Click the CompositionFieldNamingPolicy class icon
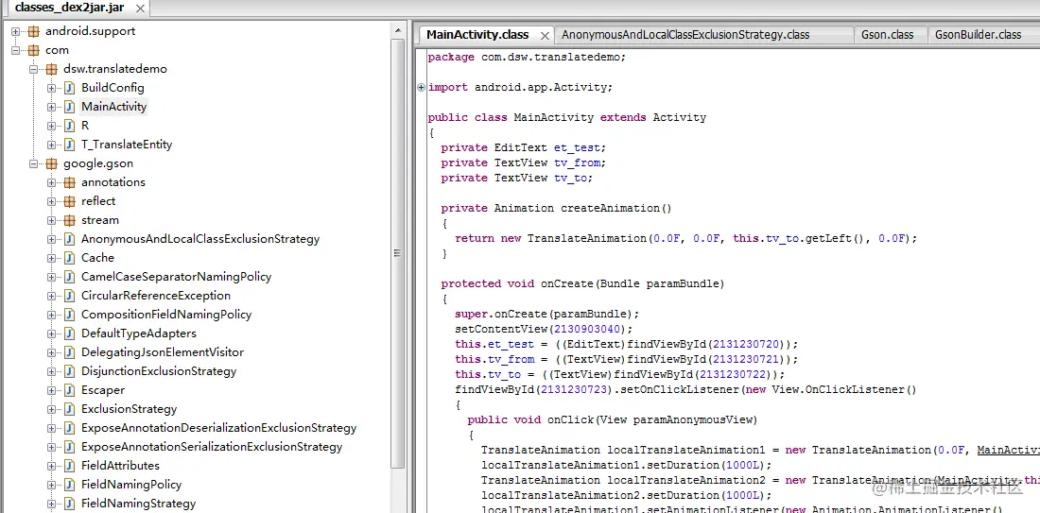The image size is (1040, 513). (69, 315)
